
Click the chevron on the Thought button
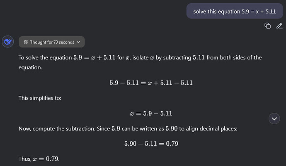pyautogui.click(x=79, y=42)
